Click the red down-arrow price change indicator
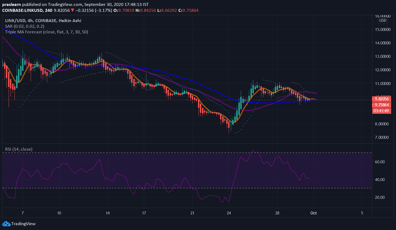The height and width of the screenshot is (230, 396). (x=72, y=10)
